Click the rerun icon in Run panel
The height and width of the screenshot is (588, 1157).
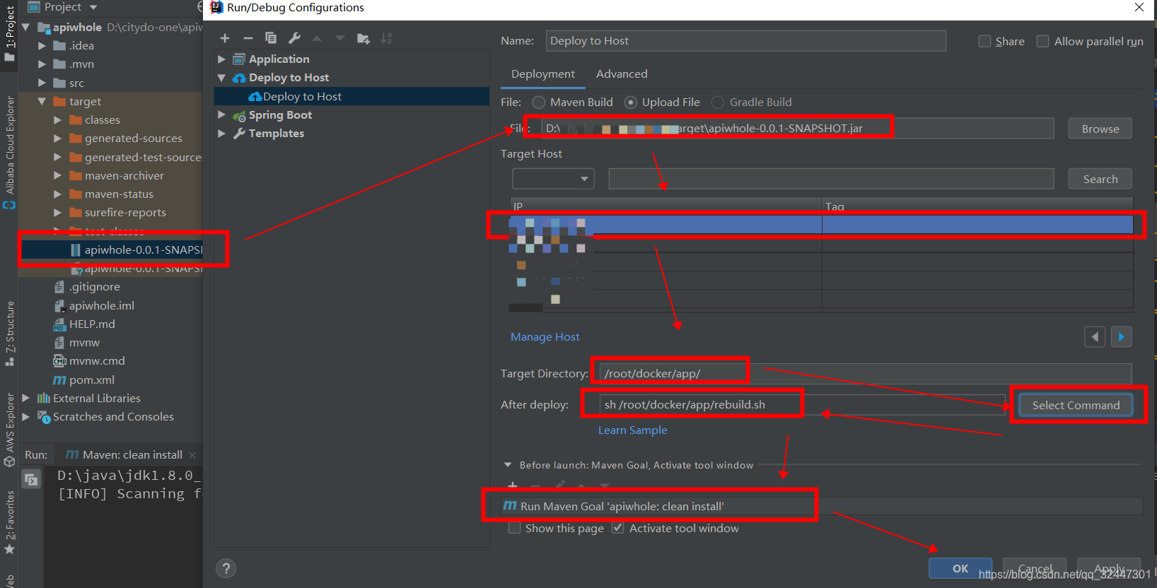coord(31,480)
